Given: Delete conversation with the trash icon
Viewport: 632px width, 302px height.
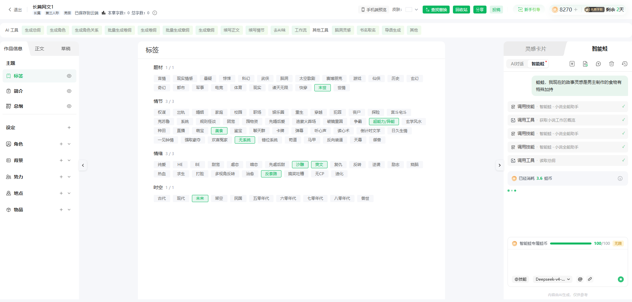Looking at the screenshot, I should tap(612, 64).
